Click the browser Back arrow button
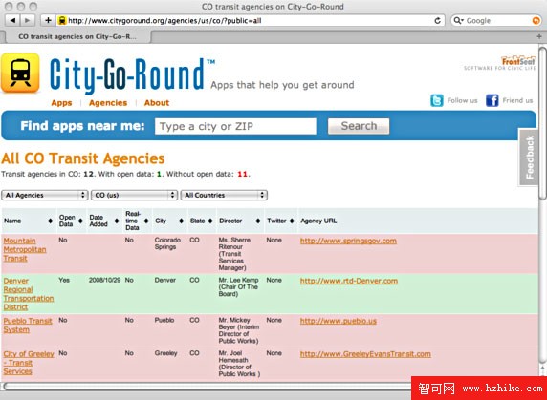This screenshot has width=547, height=400. (x=12, y=21)
